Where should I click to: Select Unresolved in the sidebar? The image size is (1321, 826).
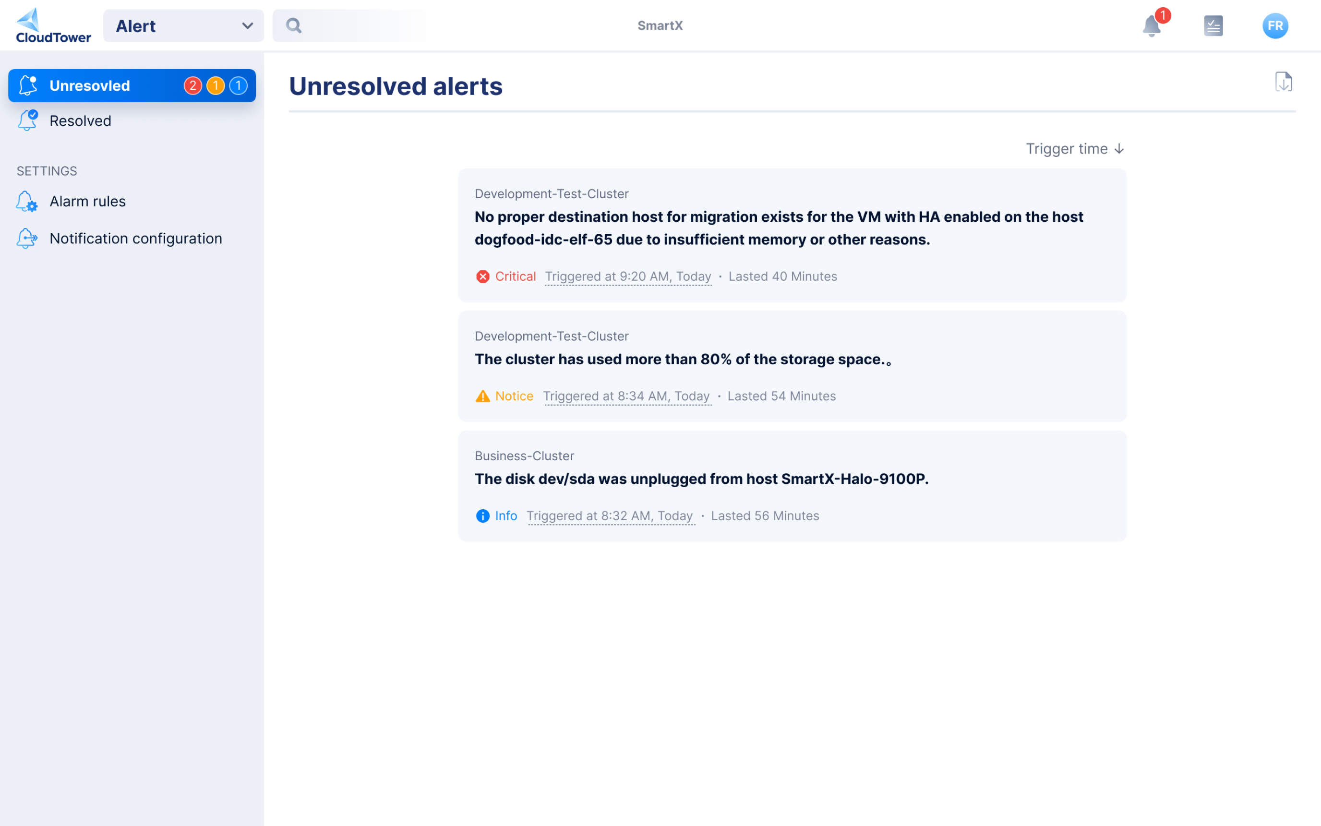point(90,86)
